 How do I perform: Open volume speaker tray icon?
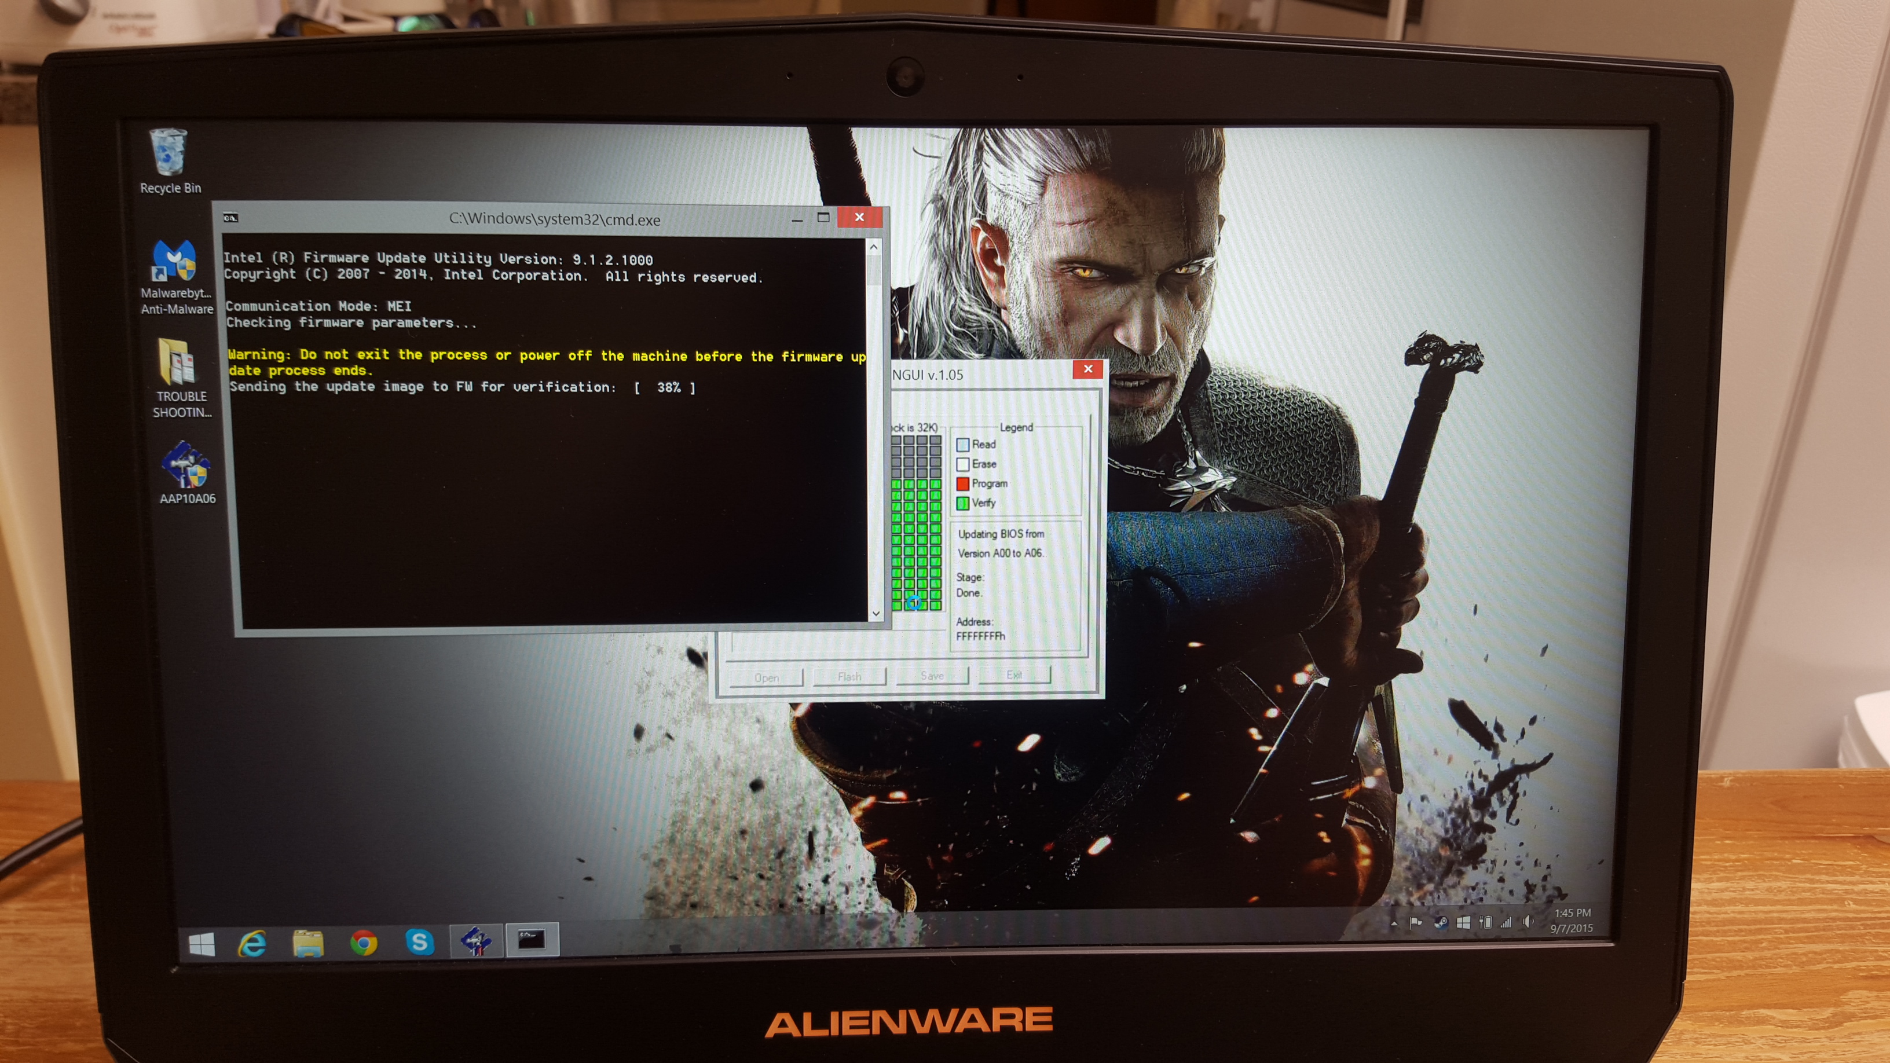(x=1528, y=921)
